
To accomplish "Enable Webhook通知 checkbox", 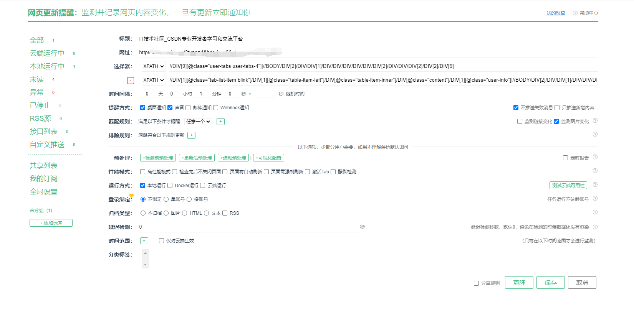I will (x=216, y=108).
